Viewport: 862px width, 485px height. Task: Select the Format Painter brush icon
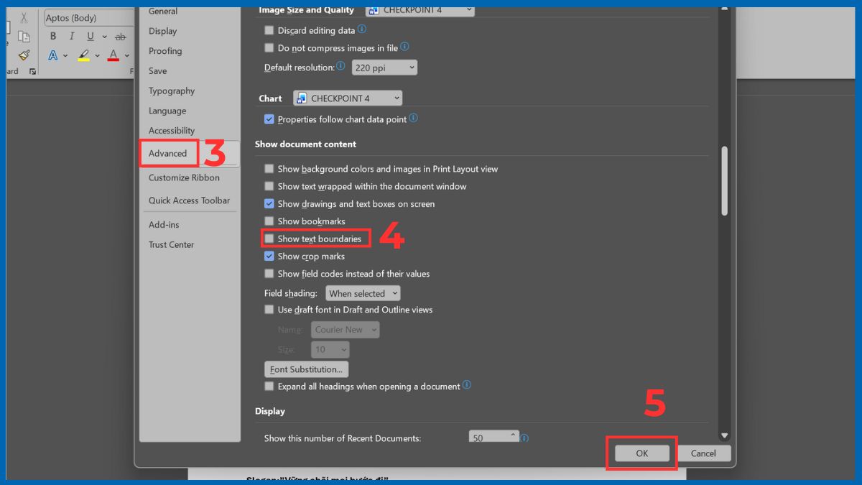click(x=24, y=55)
